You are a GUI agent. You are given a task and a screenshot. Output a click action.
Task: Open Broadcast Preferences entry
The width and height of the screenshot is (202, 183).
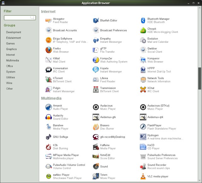[x=110, y=30]
